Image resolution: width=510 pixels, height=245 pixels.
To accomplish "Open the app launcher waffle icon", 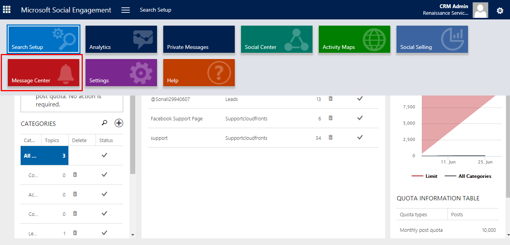I will pyautogui.click(x=7, y=9).
